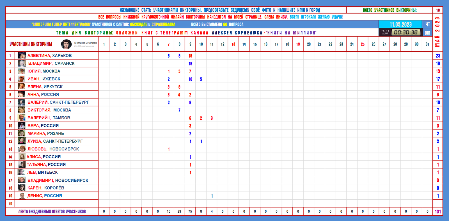449x221 pixels.
Task: Select day 13 column header
Action: coord(233,44)
